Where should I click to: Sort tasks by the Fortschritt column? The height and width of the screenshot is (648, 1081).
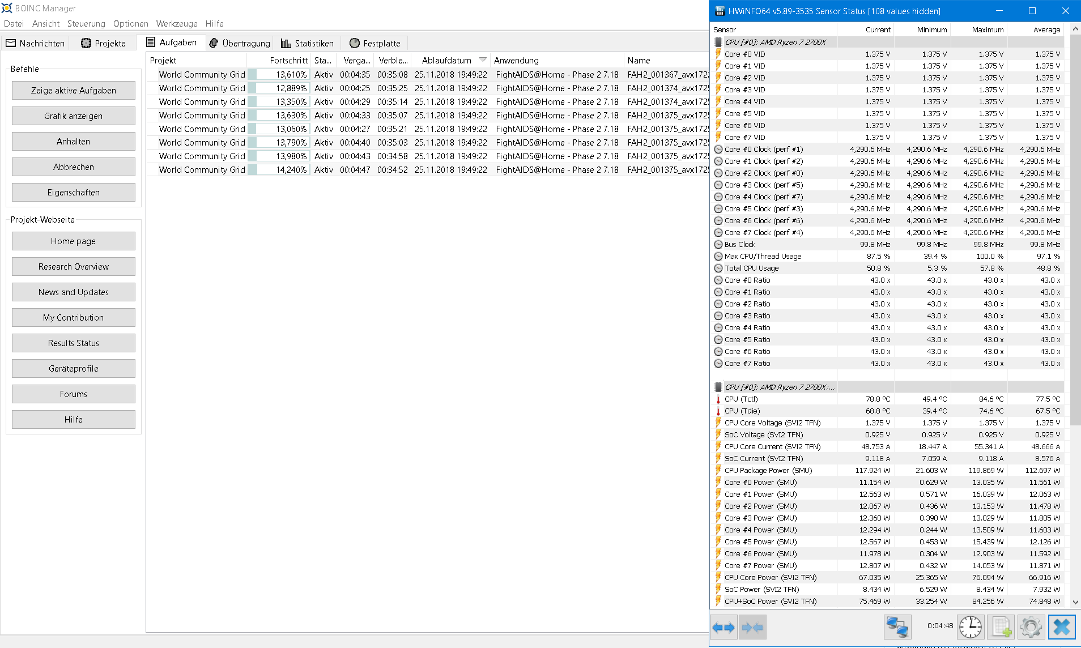tap(279, 61)
